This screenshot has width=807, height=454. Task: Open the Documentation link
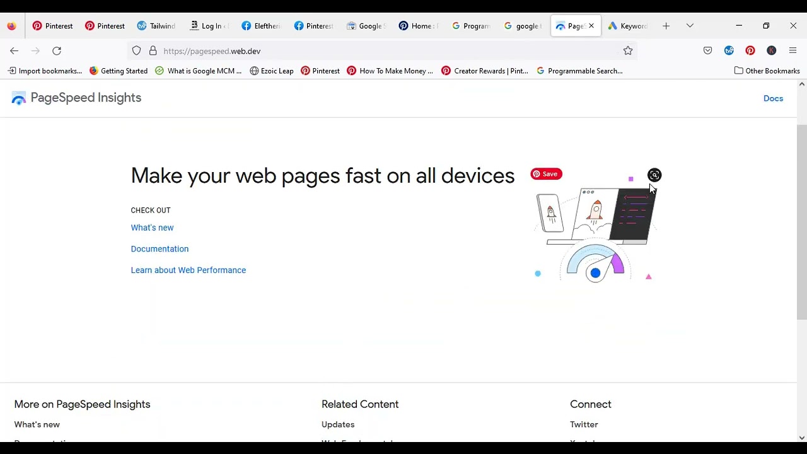[160, 249]
